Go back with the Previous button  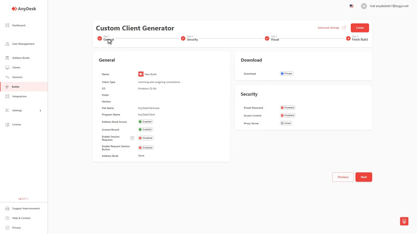tap(343, 177)
